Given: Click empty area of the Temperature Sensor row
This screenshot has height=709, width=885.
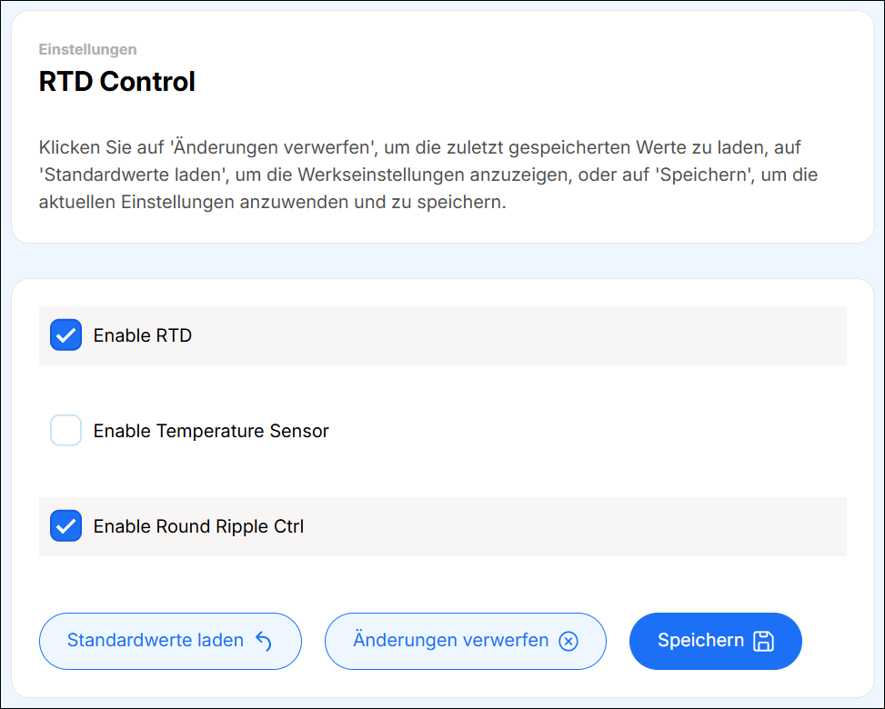Looking at the screenshot, I should (x=591, y=431).
